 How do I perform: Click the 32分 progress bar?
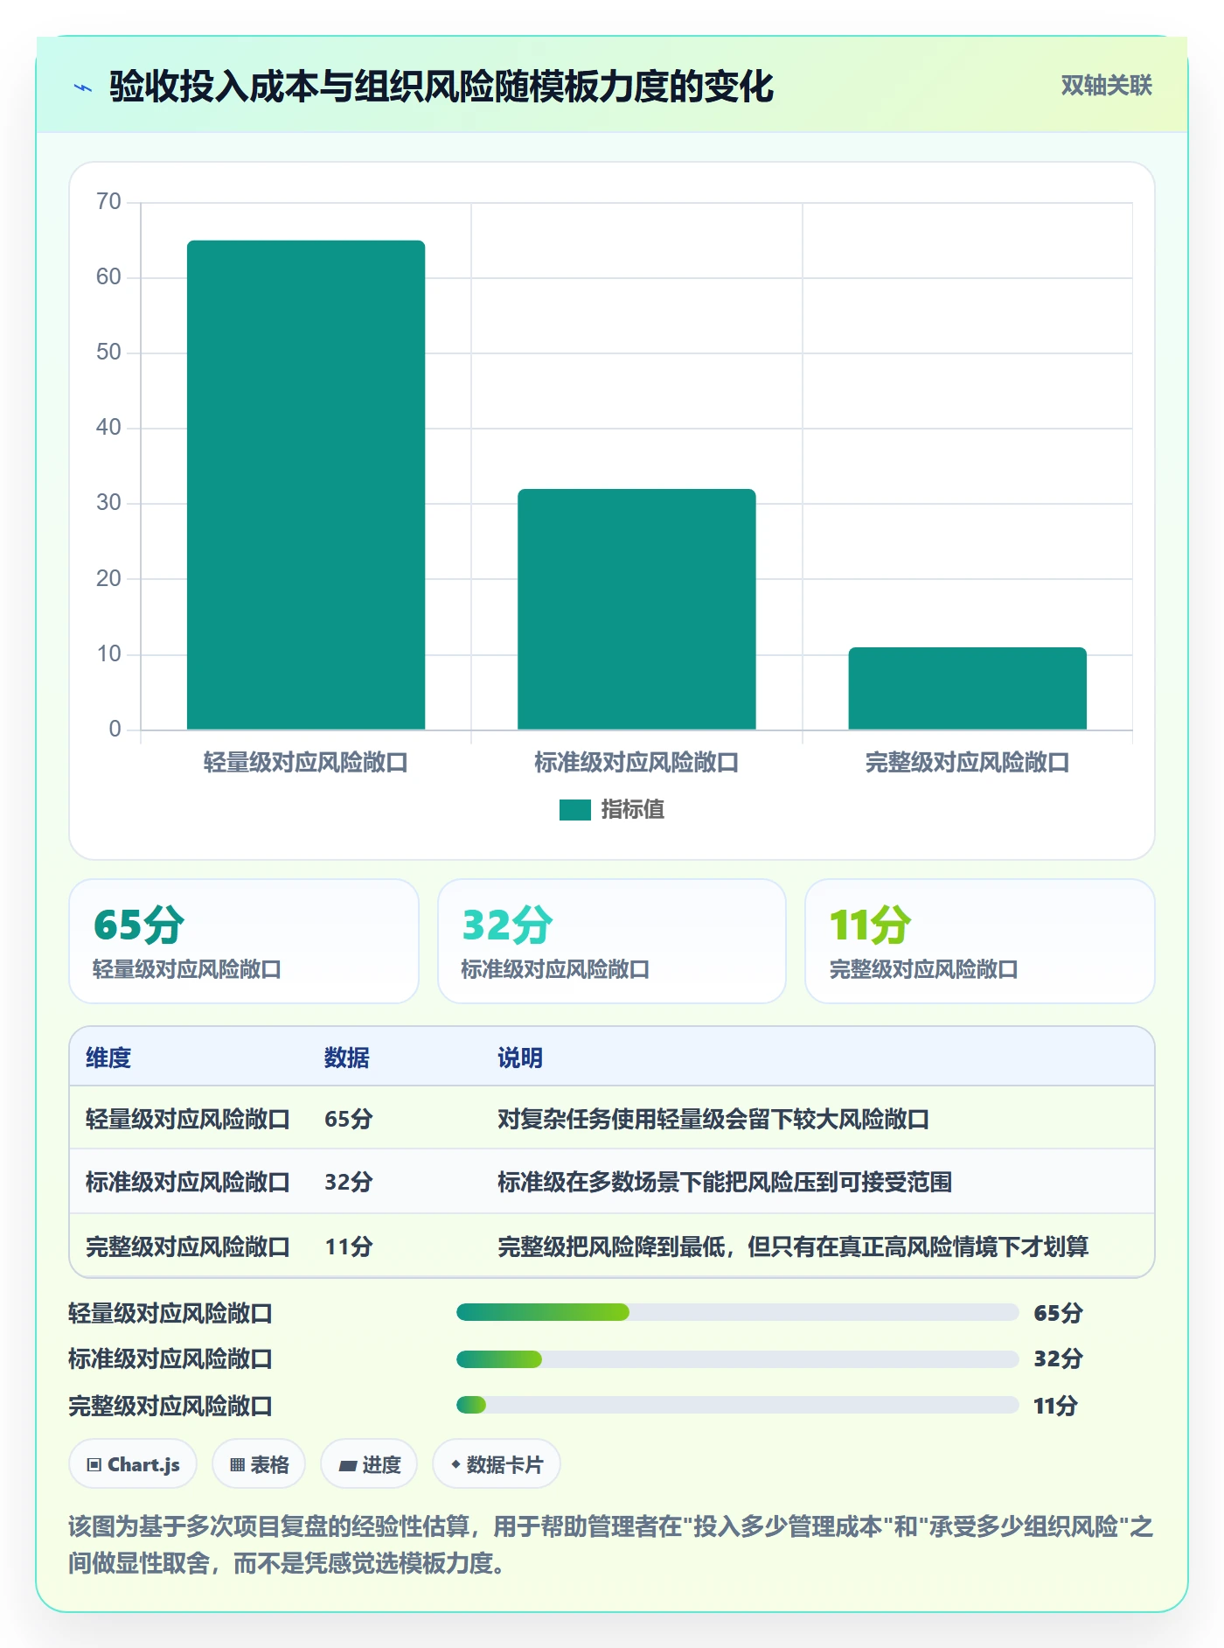pyautogui.click(x=738, y=1359)
